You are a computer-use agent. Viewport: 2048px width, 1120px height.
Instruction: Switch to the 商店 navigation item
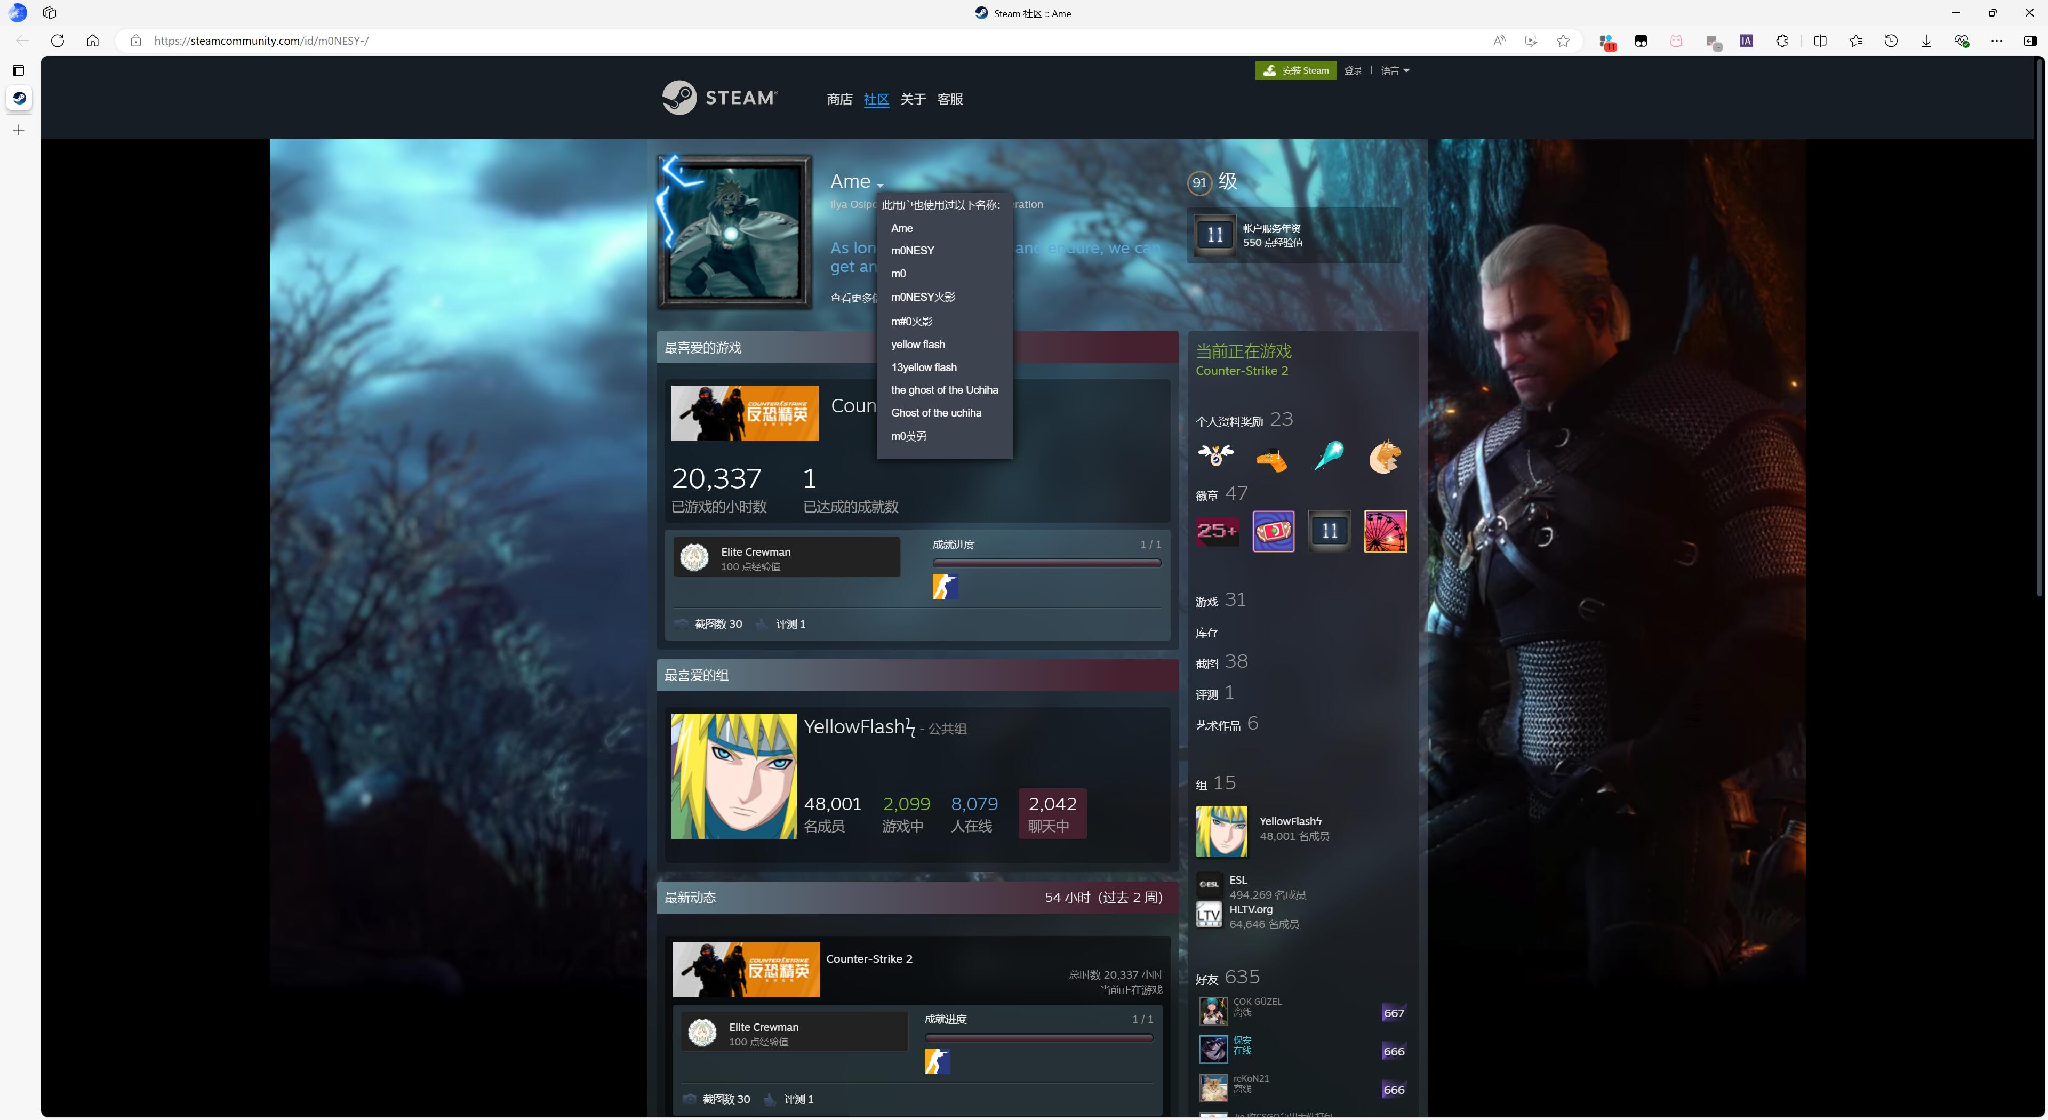click(841, 99)
